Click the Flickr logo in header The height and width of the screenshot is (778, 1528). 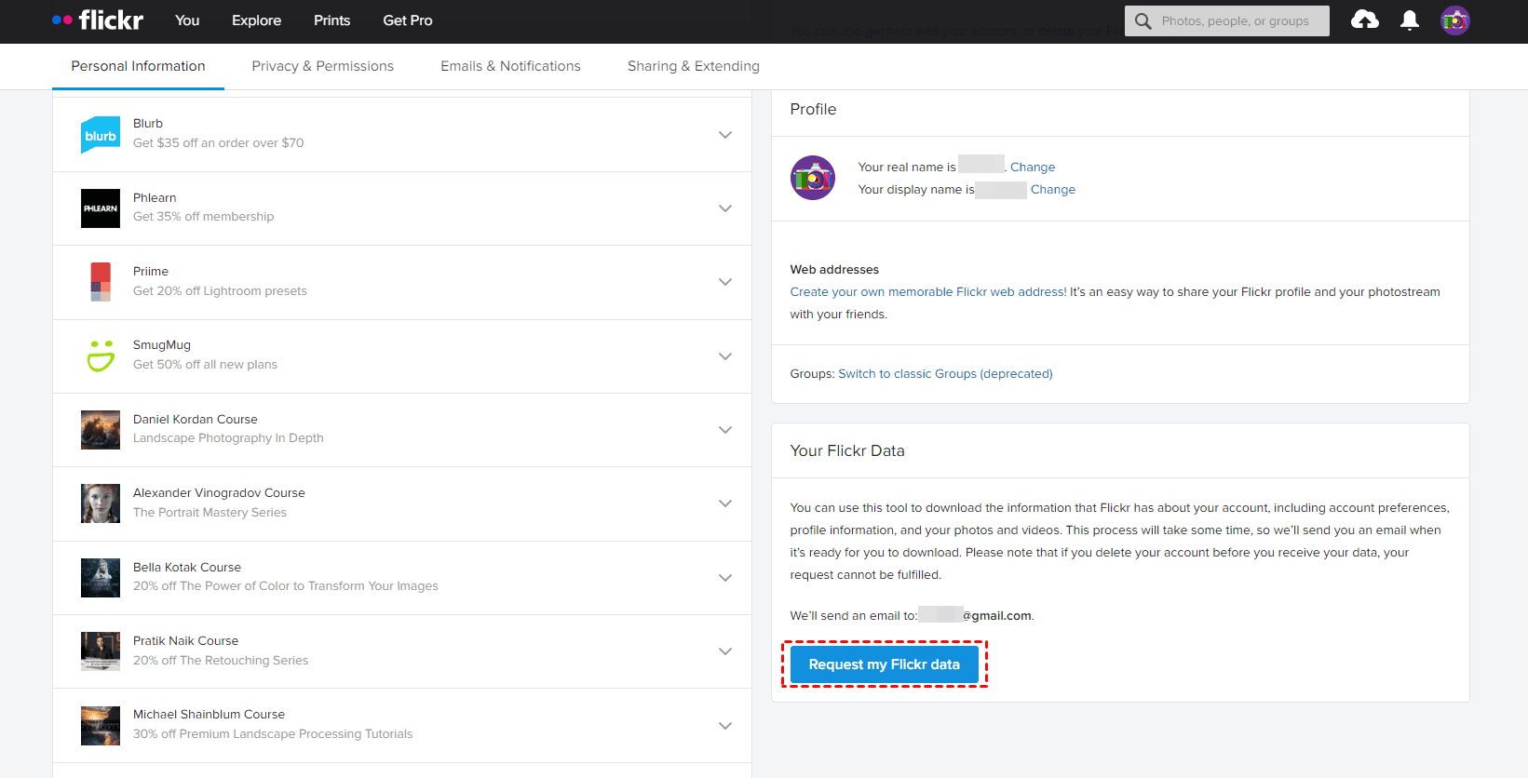coord(98,20)
